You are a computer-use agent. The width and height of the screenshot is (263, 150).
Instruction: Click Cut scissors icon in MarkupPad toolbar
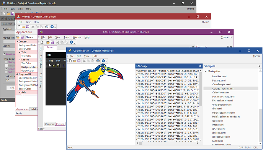coord(84,61)
